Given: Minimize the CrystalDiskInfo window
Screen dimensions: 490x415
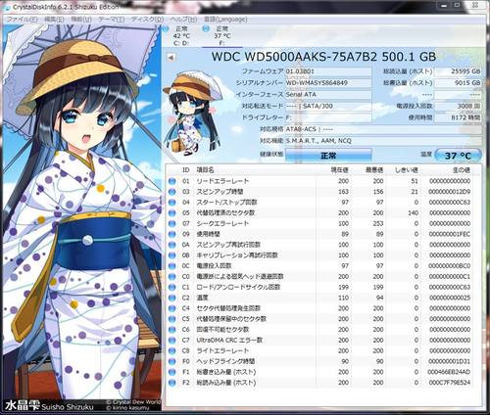Looking at the screenshot, I should coord(444,6).
